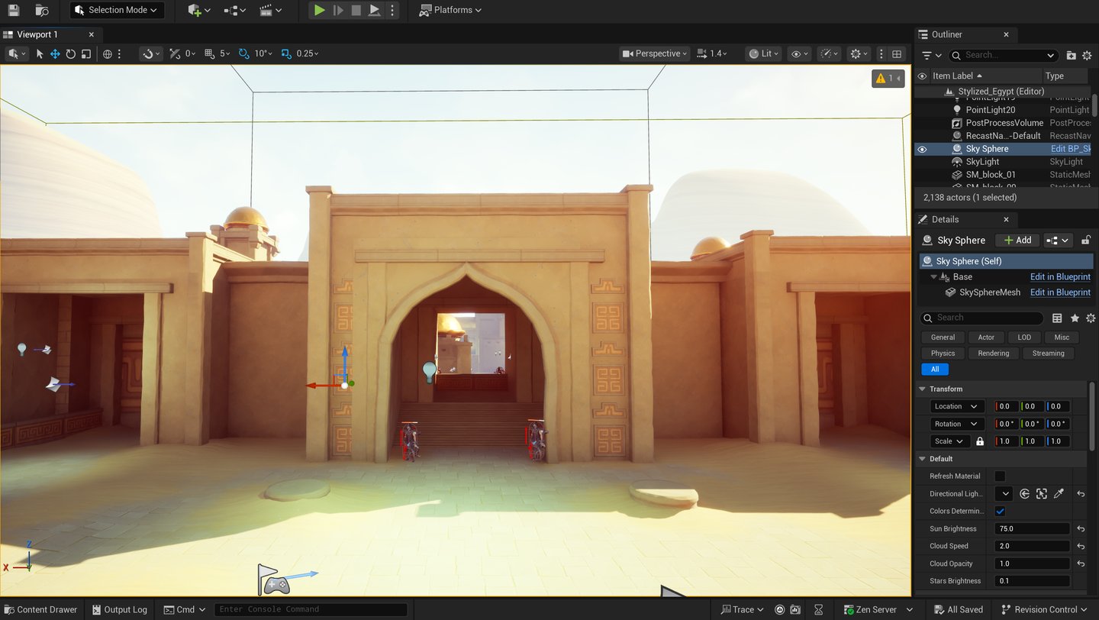Toggle the favorites star filter in Details
Image resolution: width=1099 pixels, height=620 pixels.
click(1075, 318)
